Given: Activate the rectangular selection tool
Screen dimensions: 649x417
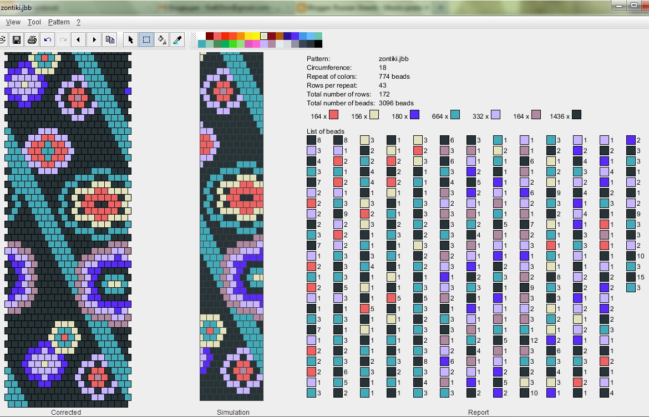Looking at the screenshot, I should (146, 40).
